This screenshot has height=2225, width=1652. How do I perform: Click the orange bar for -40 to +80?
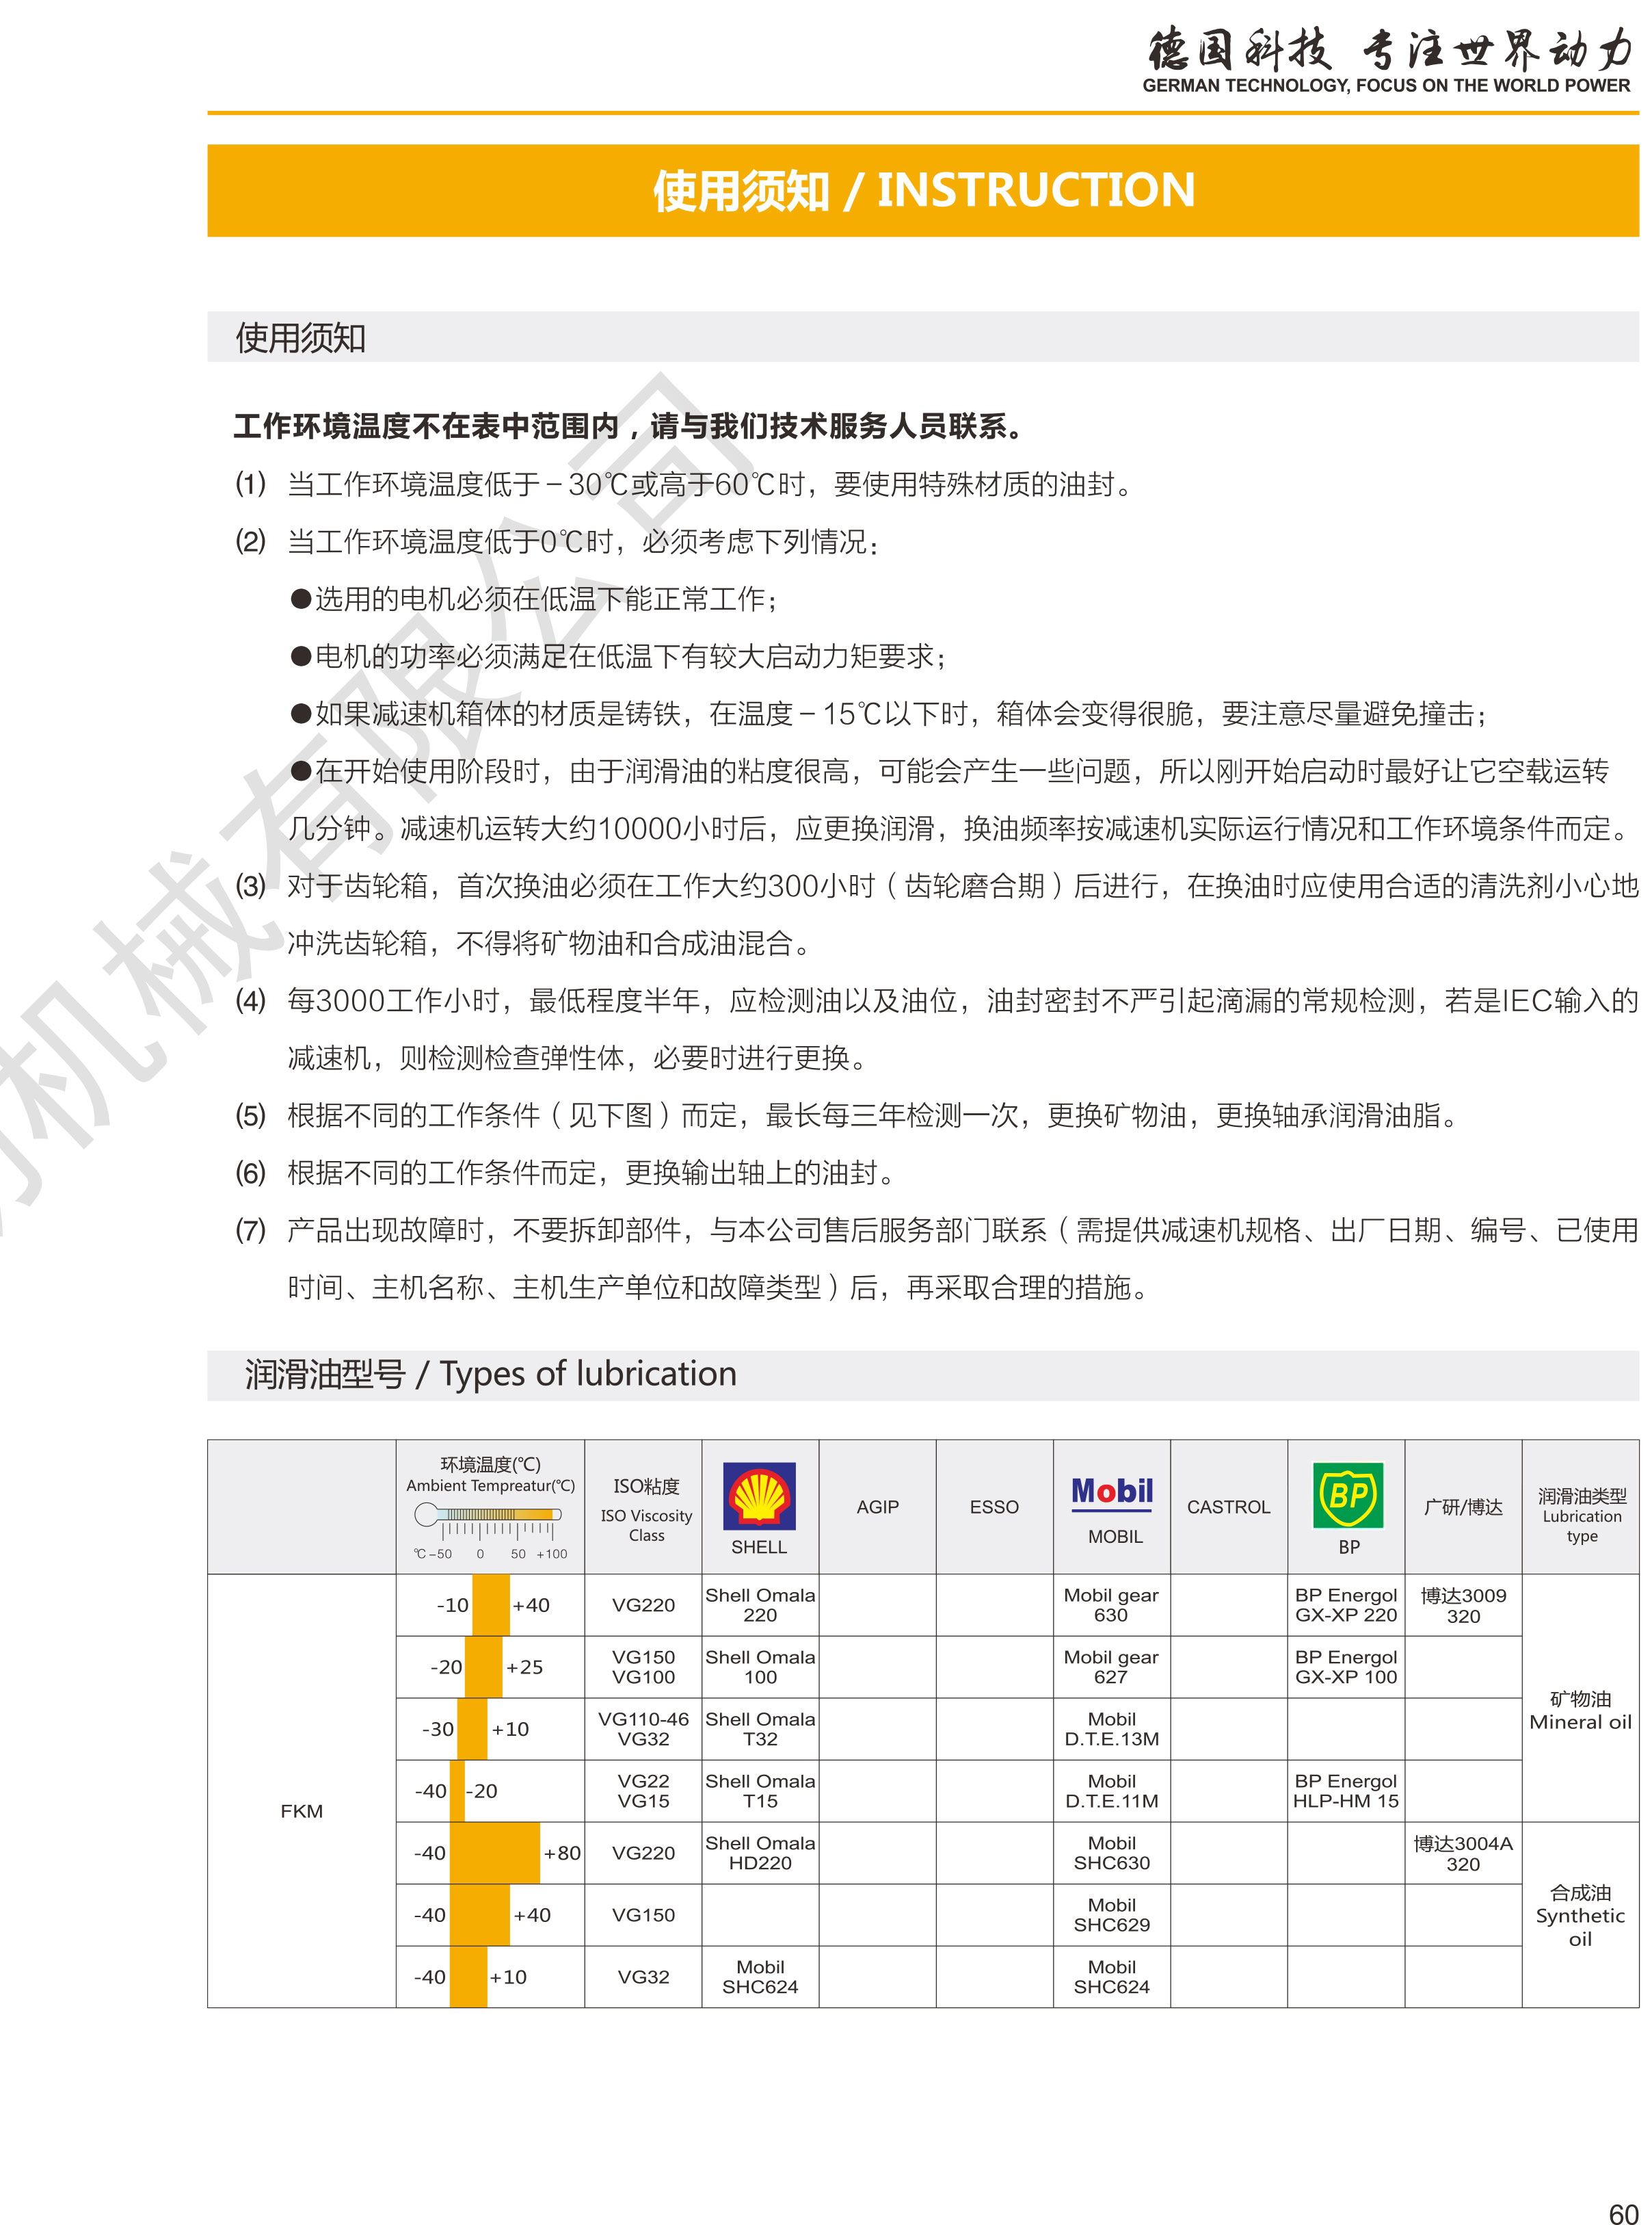click(x=494, y=1853)
